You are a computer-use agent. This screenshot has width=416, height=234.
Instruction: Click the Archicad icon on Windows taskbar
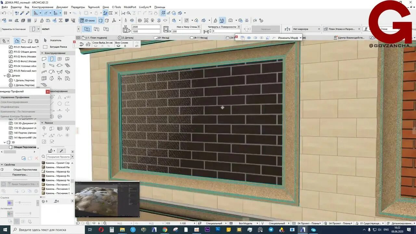pos(303,229)
